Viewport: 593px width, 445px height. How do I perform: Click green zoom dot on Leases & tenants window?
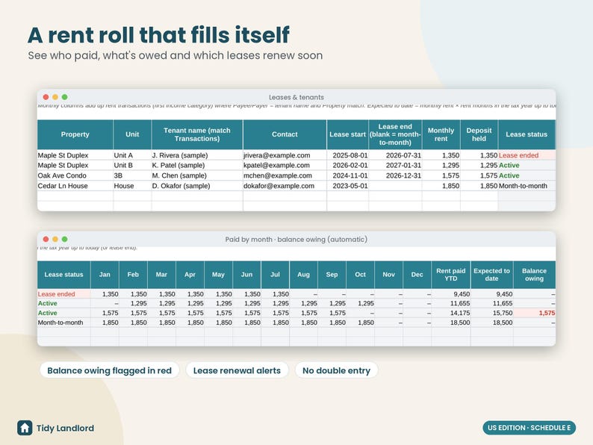65,97
